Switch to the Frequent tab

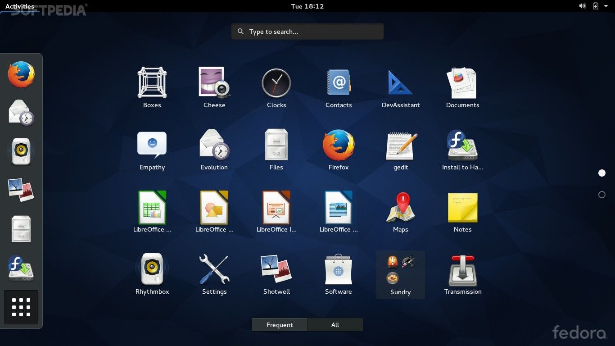click(x=280, y=325)
